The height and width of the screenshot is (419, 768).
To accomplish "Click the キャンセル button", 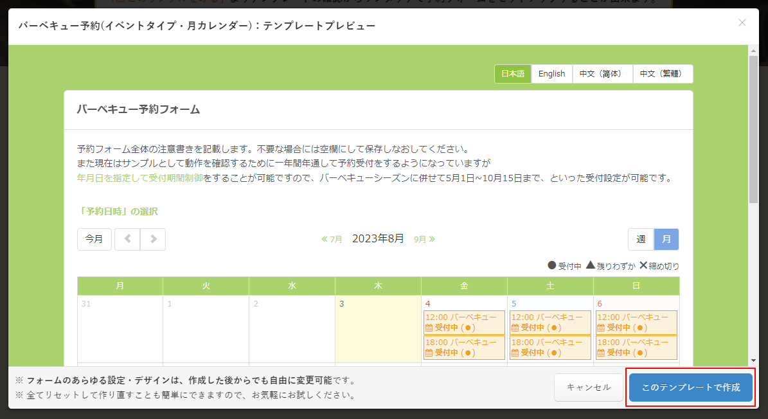I will pos(589,388).
